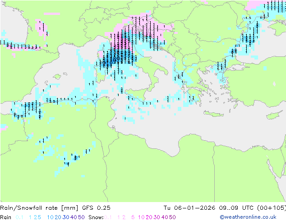The width and height of the screenshot is (286, 221).
Task: Select the Snow legend 30 value
Action: point(157,217)
